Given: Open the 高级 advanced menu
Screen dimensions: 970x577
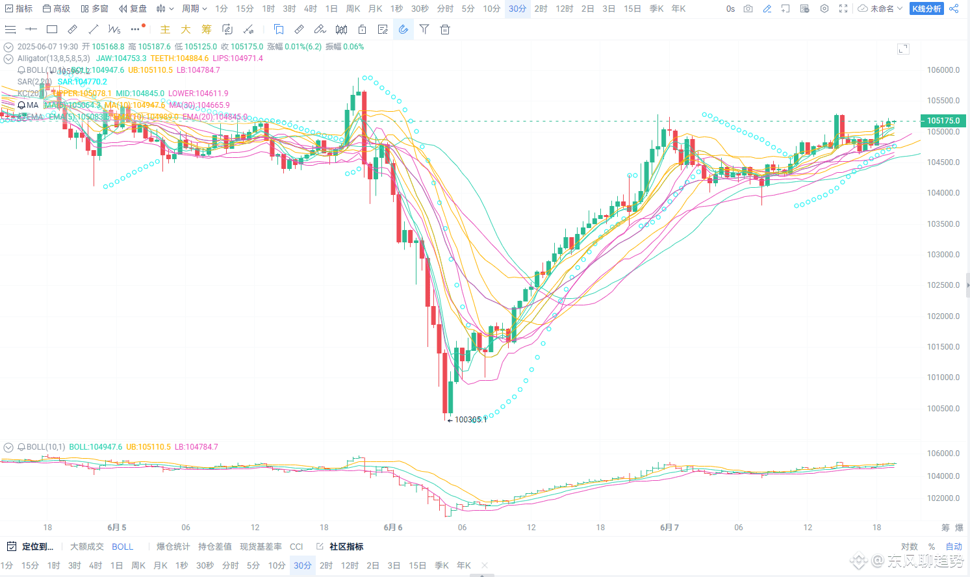Looking at the screenshot, I should point(57,8).
